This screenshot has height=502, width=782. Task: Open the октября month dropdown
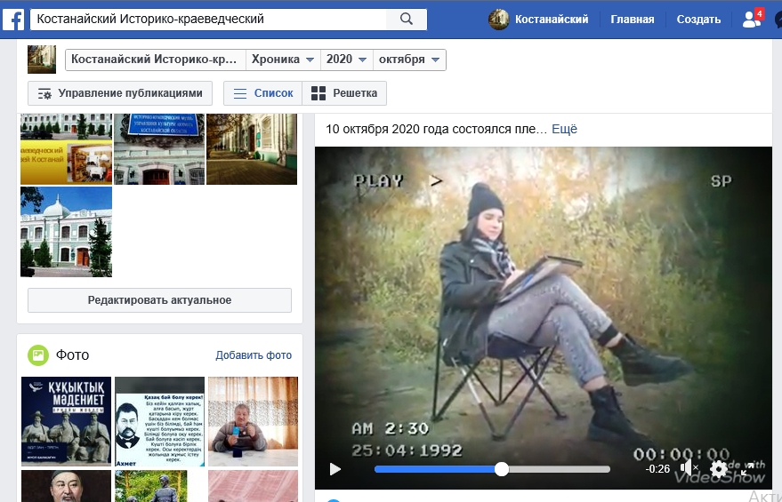click(409, 60)
